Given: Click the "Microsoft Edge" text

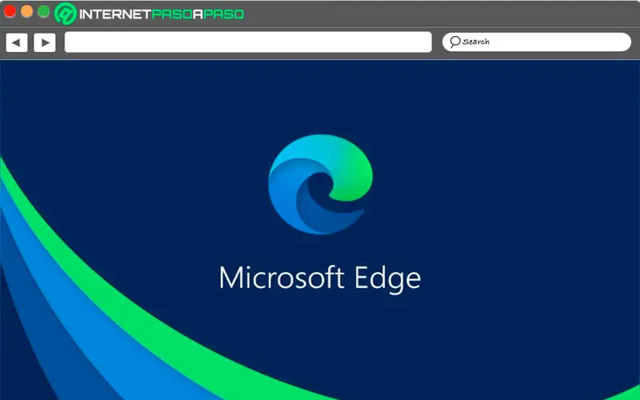Looking at the screenshot, I should point(319,278).
